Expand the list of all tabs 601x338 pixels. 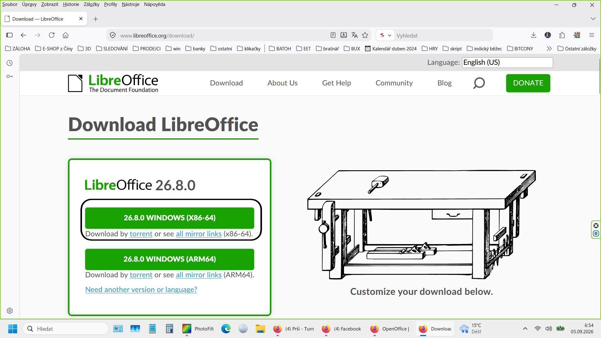593,19
